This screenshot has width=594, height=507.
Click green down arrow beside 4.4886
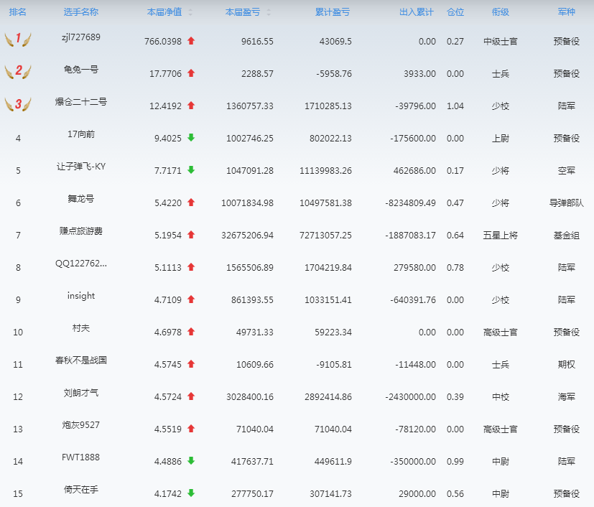(x=191, y=461)
